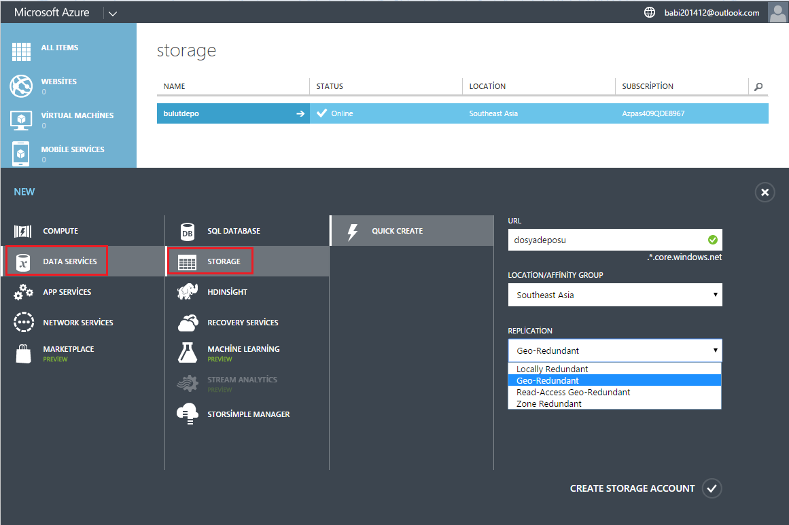This screenshot has width=789, height=525.
Task: Click the VIRTUAL MACHINES sidebar label
Action: point(77,115)
